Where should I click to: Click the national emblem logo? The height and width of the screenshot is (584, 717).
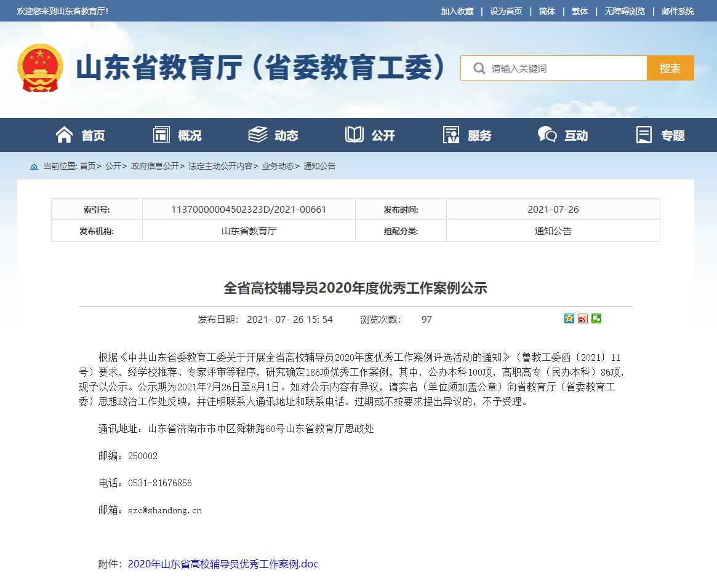(40, 68)
